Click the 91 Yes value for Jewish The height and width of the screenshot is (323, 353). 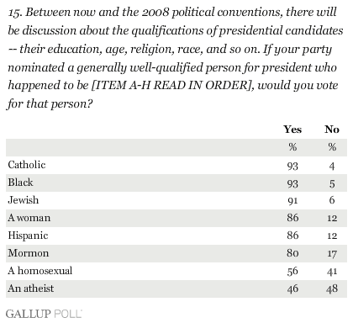(292, 200)
